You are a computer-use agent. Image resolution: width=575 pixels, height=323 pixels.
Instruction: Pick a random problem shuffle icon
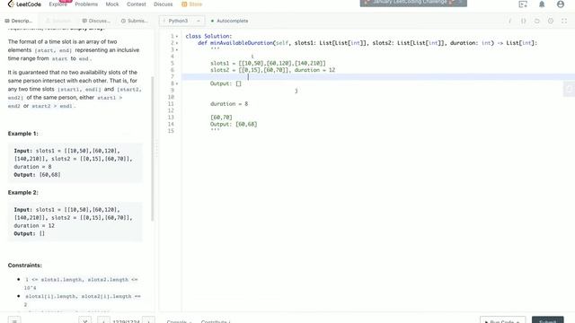(x=84, y=320)
